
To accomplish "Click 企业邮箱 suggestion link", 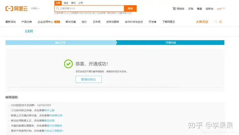I will point(101,13).
